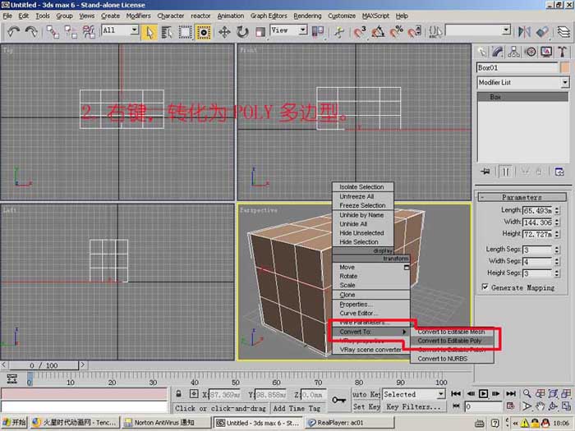This screenshot has width=575, height=431.
Task: Click the Play Animation button
Action: click(x=483, y=393)
